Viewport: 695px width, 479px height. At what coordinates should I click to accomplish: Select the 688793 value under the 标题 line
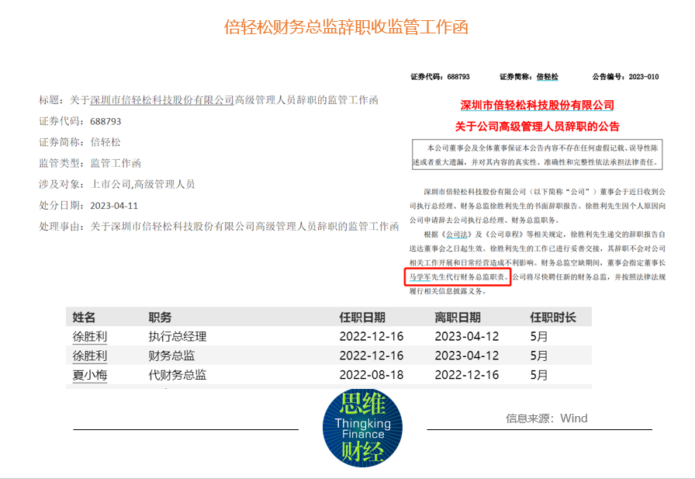105,122
